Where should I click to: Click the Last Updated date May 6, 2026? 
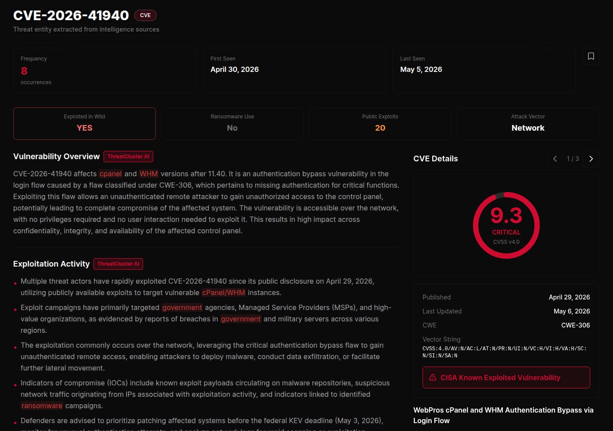[572, 311]
